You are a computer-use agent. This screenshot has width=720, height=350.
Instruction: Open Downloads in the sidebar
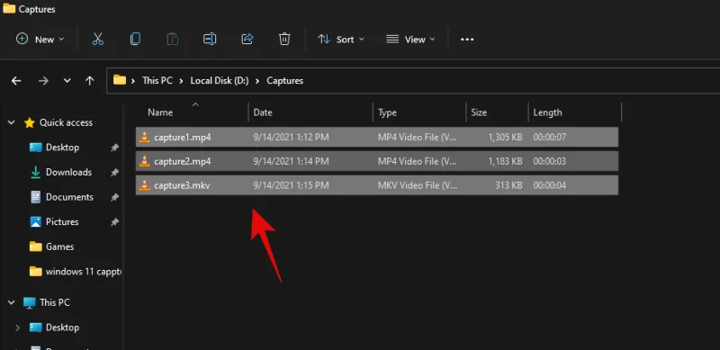69,172
